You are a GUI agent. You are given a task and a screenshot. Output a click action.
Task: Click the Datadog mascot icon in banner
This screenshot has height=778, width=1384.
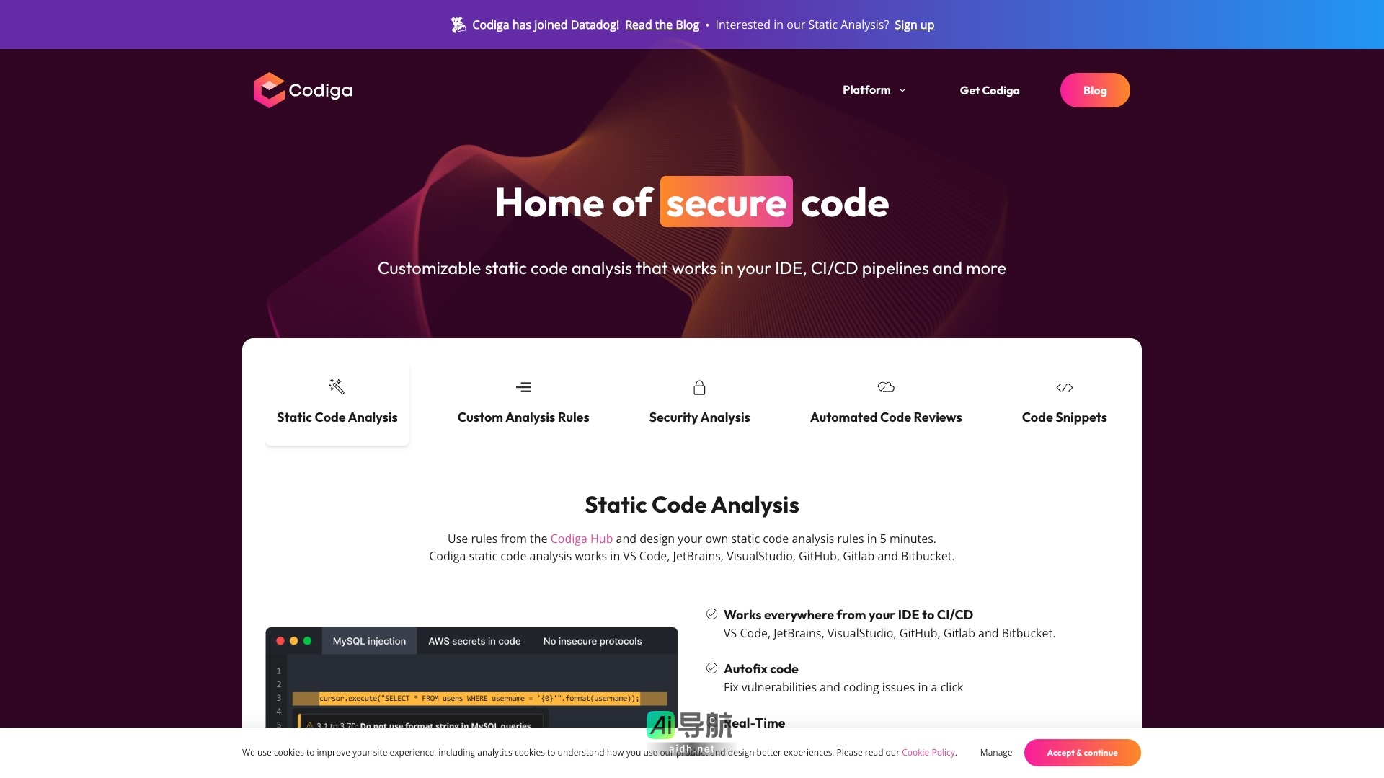point(458,25)
